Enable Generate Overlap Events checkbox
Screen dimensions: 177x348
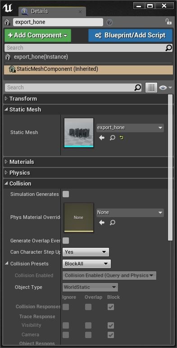coord(66,241)
